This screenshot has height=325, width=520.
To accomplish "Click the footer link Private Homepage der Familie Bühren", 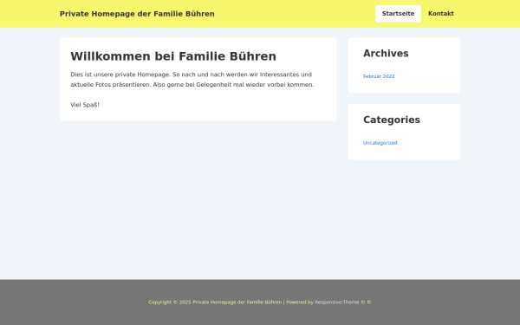I will [237, 302].
